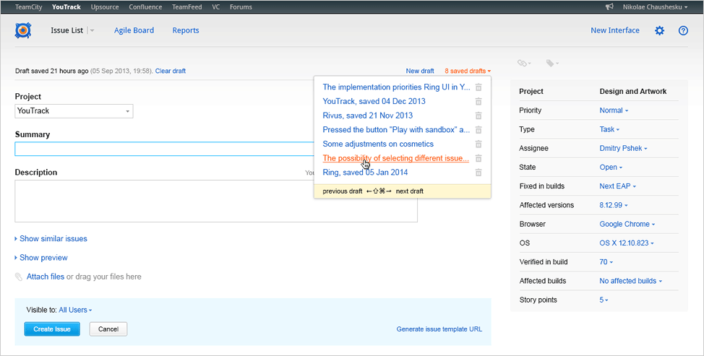Go to VC in top bar
This screenshot has height=356, width=704.
pyautogui.click(x=216, y=6)
